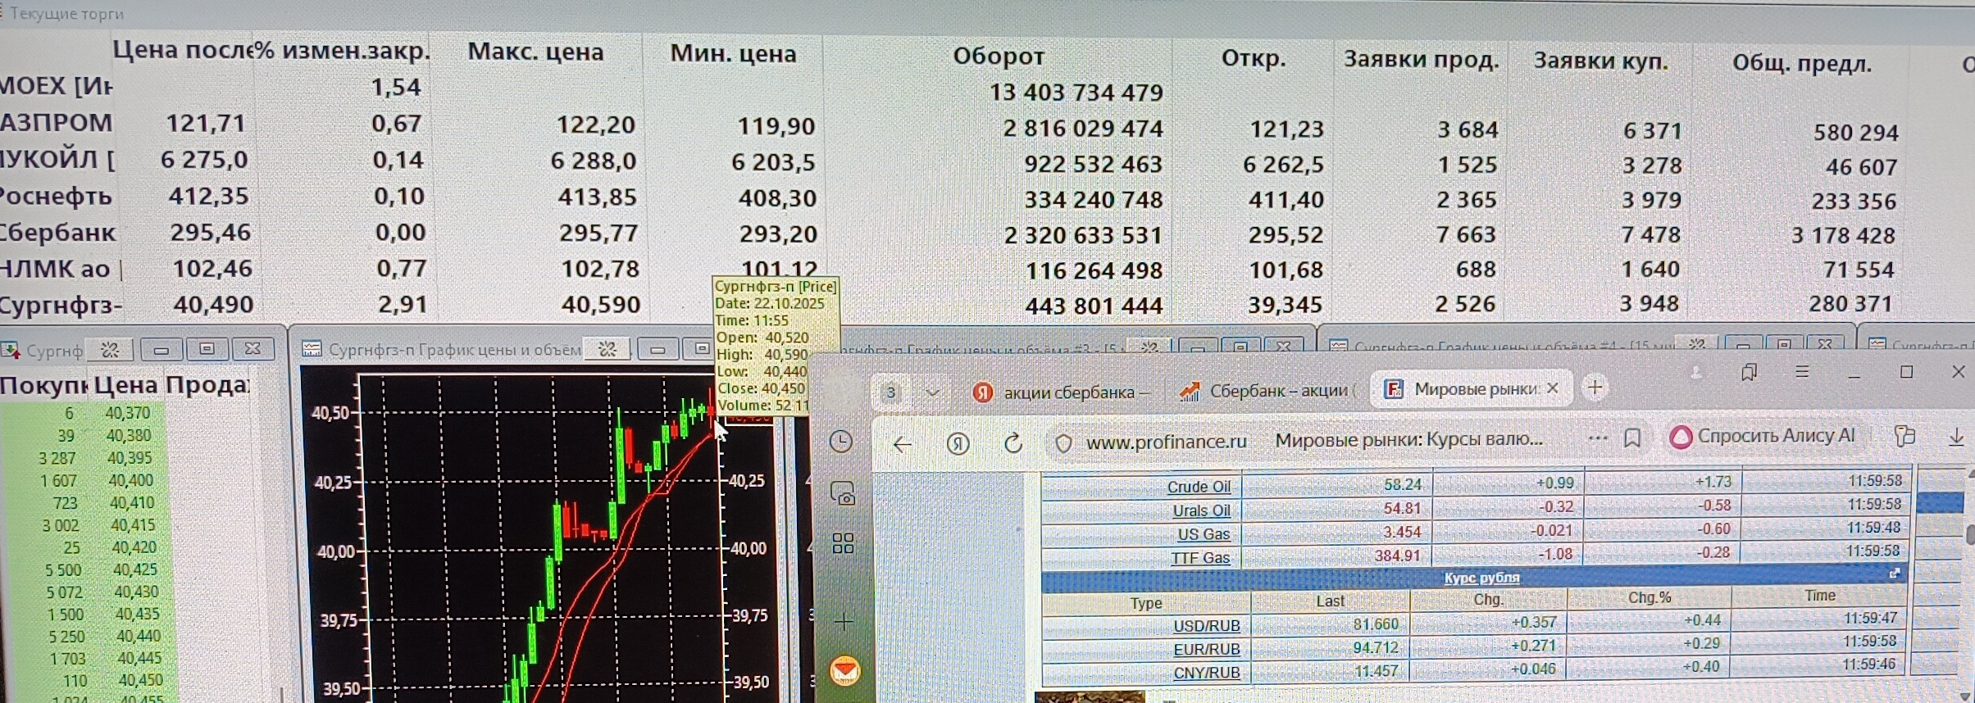Click the link icon in Сургнф order book title
1975x703 pixels.
click(111, 350)
